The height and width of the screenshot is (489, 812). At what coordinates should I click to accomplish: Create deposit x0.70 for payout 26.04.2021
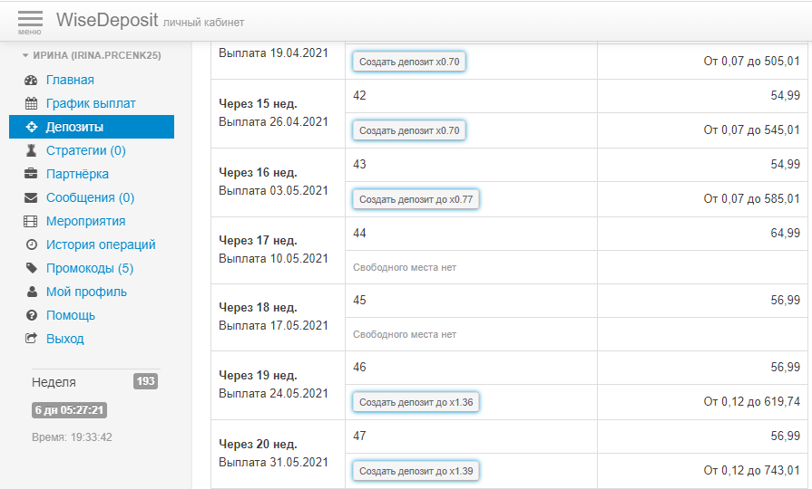pos(409,130)
